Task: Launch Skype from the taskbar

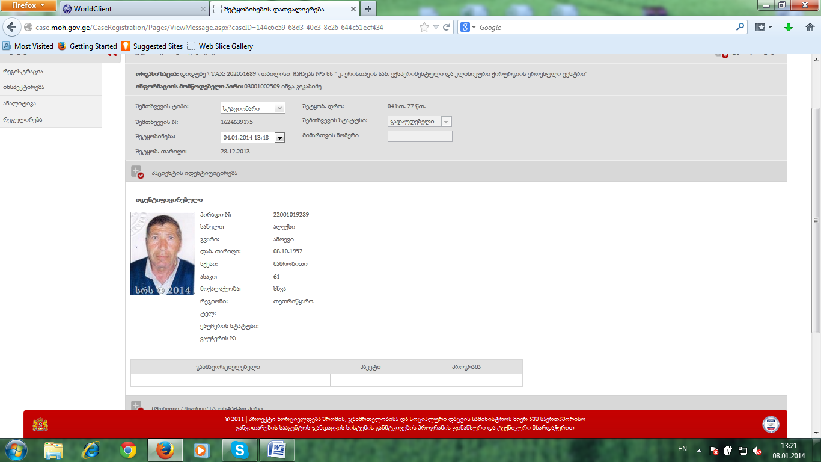Action: coord(240,449)
